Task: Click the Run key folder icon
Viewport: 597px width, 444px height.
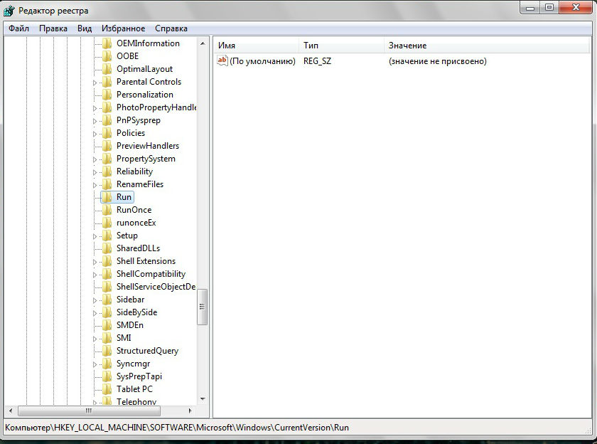Action: coord(107,197)
